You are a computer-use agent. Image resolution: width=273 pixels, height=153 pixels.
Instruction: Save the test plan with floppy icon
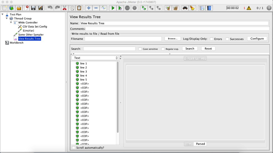pyautogui.click(x=33, y=8)
